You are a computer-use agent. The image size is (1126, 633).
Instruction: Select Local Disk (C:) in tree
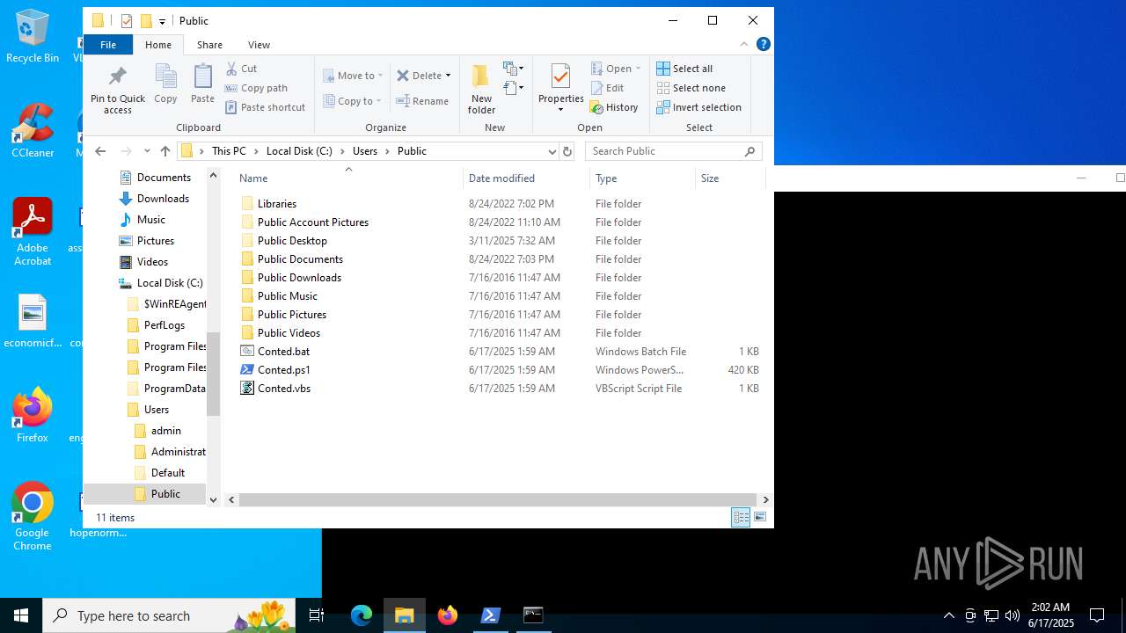pyautogui.click(x=170, y=283)
